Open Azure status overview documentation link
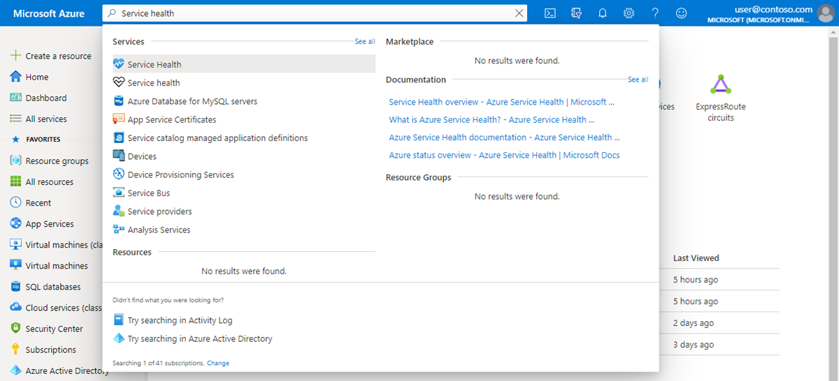 [x=504, y=156]
